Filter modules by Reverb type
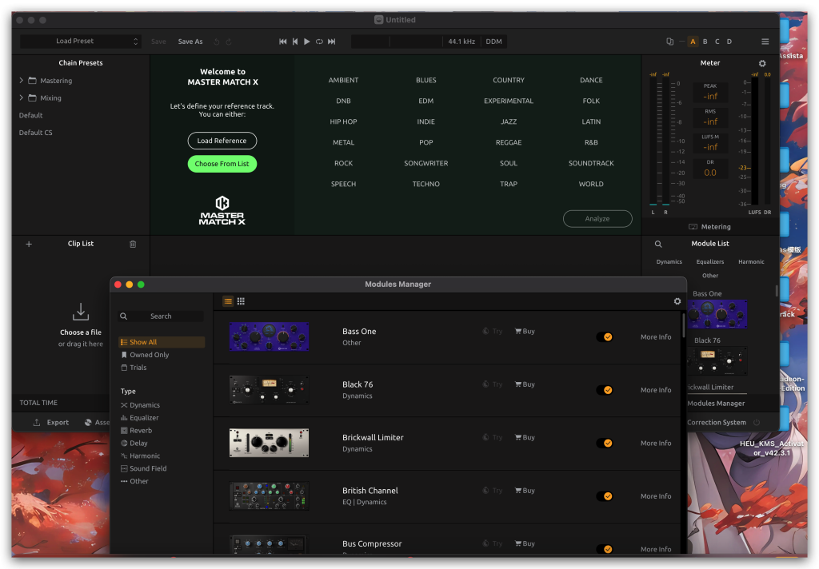 pyautogui.click(x=136, y=431)
